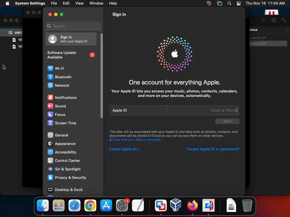Click the window manager icon in menu bar
The width and height of the screenshot is (290, 217).
(219, 3)
